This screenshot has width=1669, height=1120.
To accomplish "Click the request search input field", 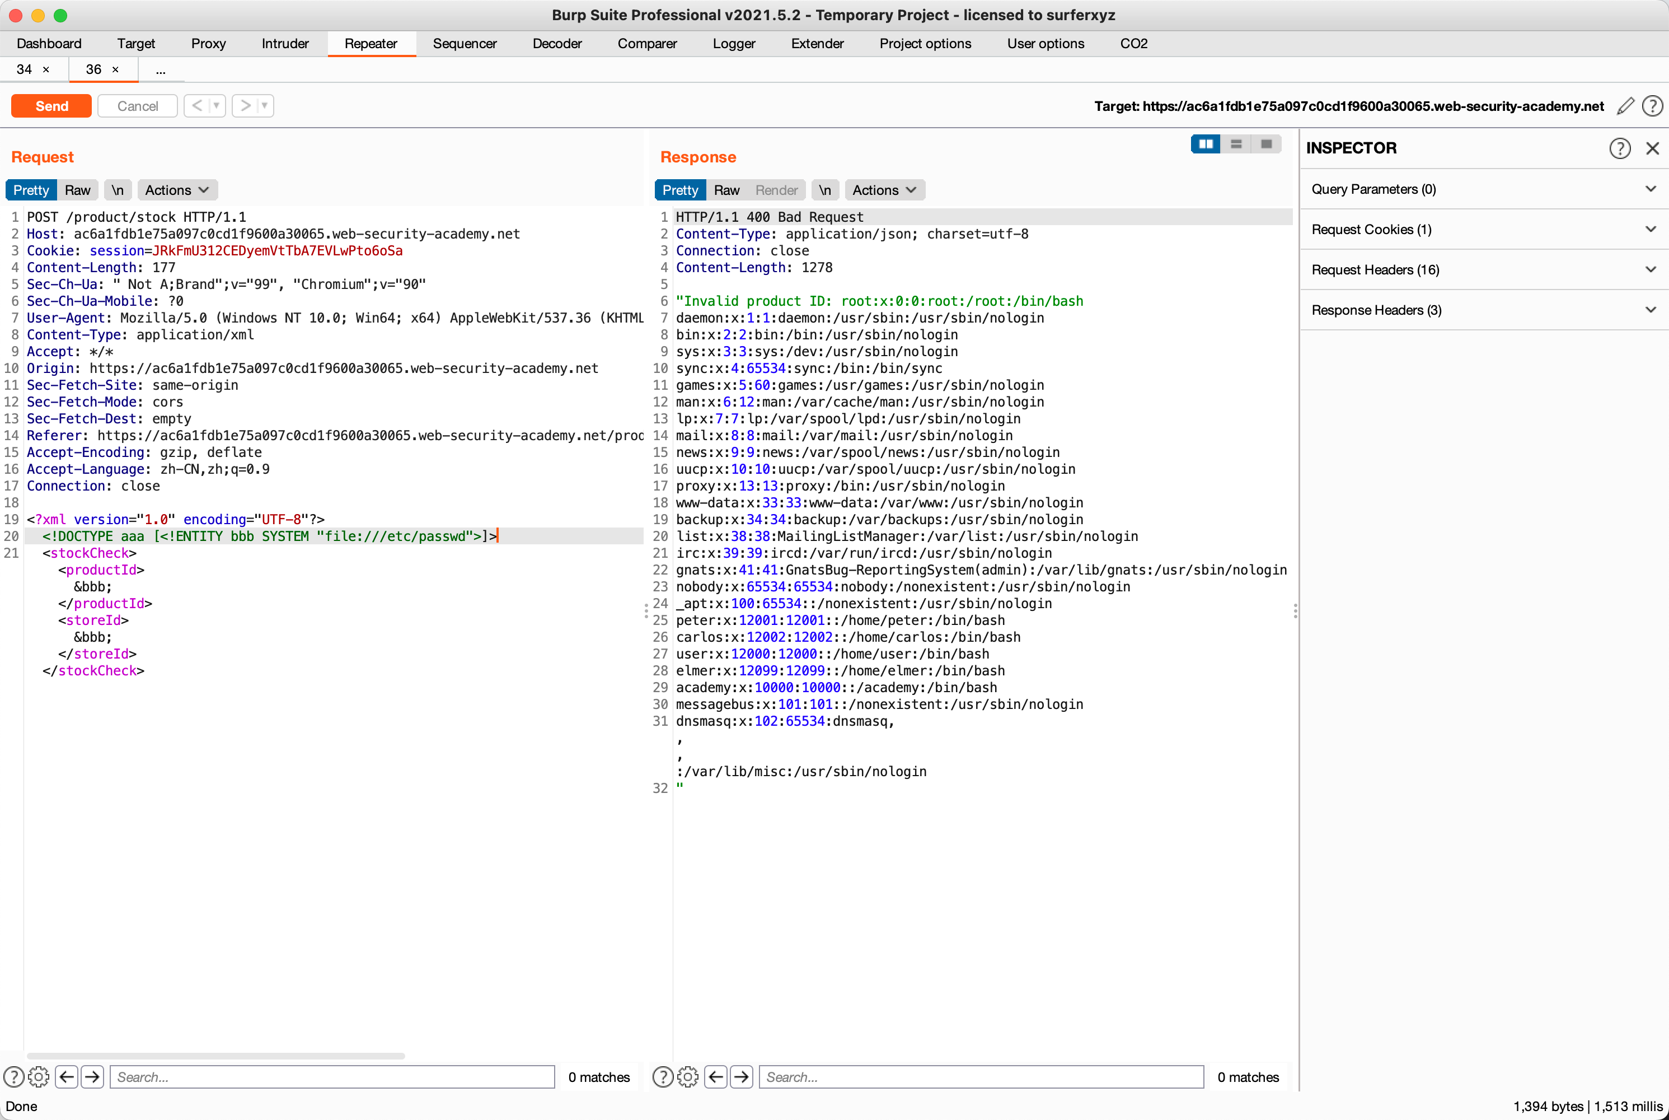I will click(x=332, y=1077).
